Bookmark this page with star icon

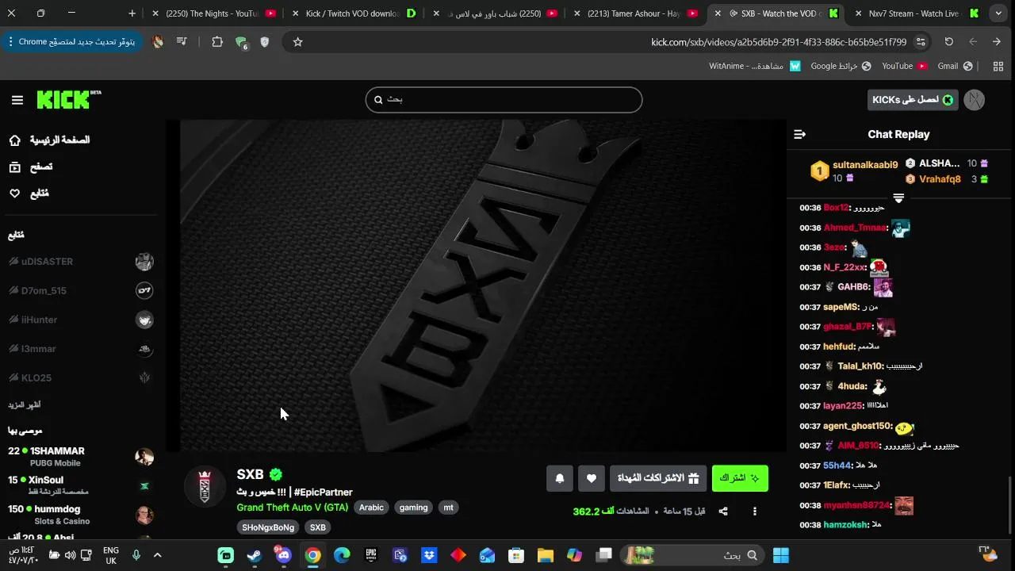coord(297,42)
